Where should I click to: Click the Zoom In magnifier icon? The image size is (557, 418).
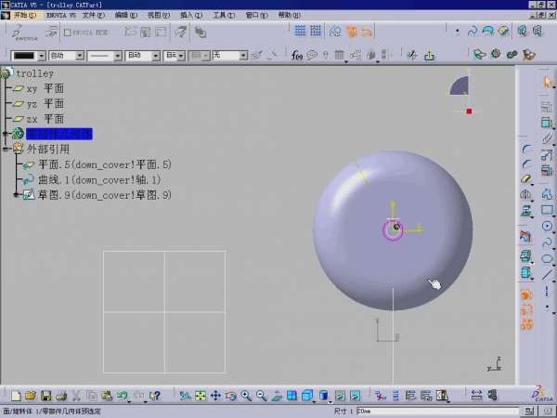click(x=247, y=396)
